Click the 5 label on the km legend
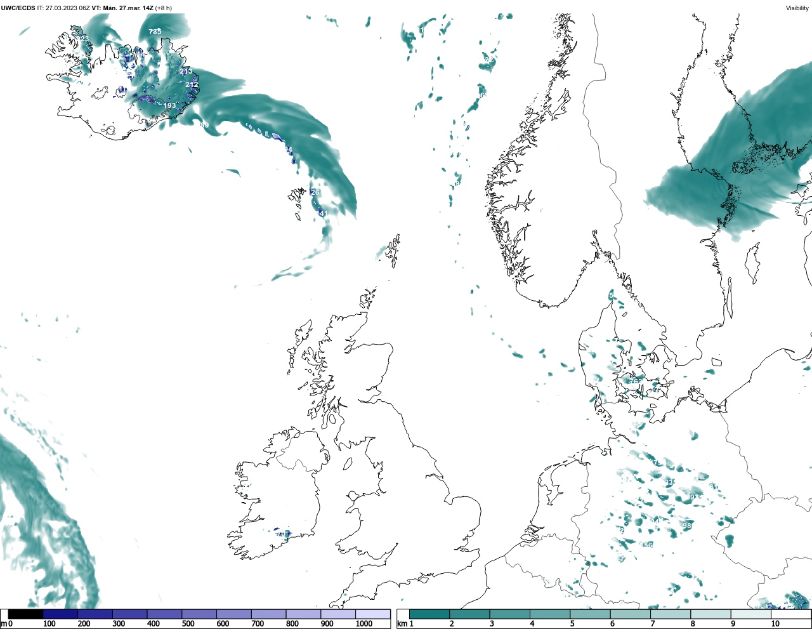The height and width of the screenshot is (629, 812). 572,624
